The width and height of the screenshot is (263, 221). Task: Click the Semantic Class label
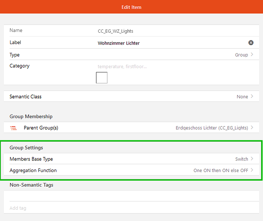click(26, 97)
